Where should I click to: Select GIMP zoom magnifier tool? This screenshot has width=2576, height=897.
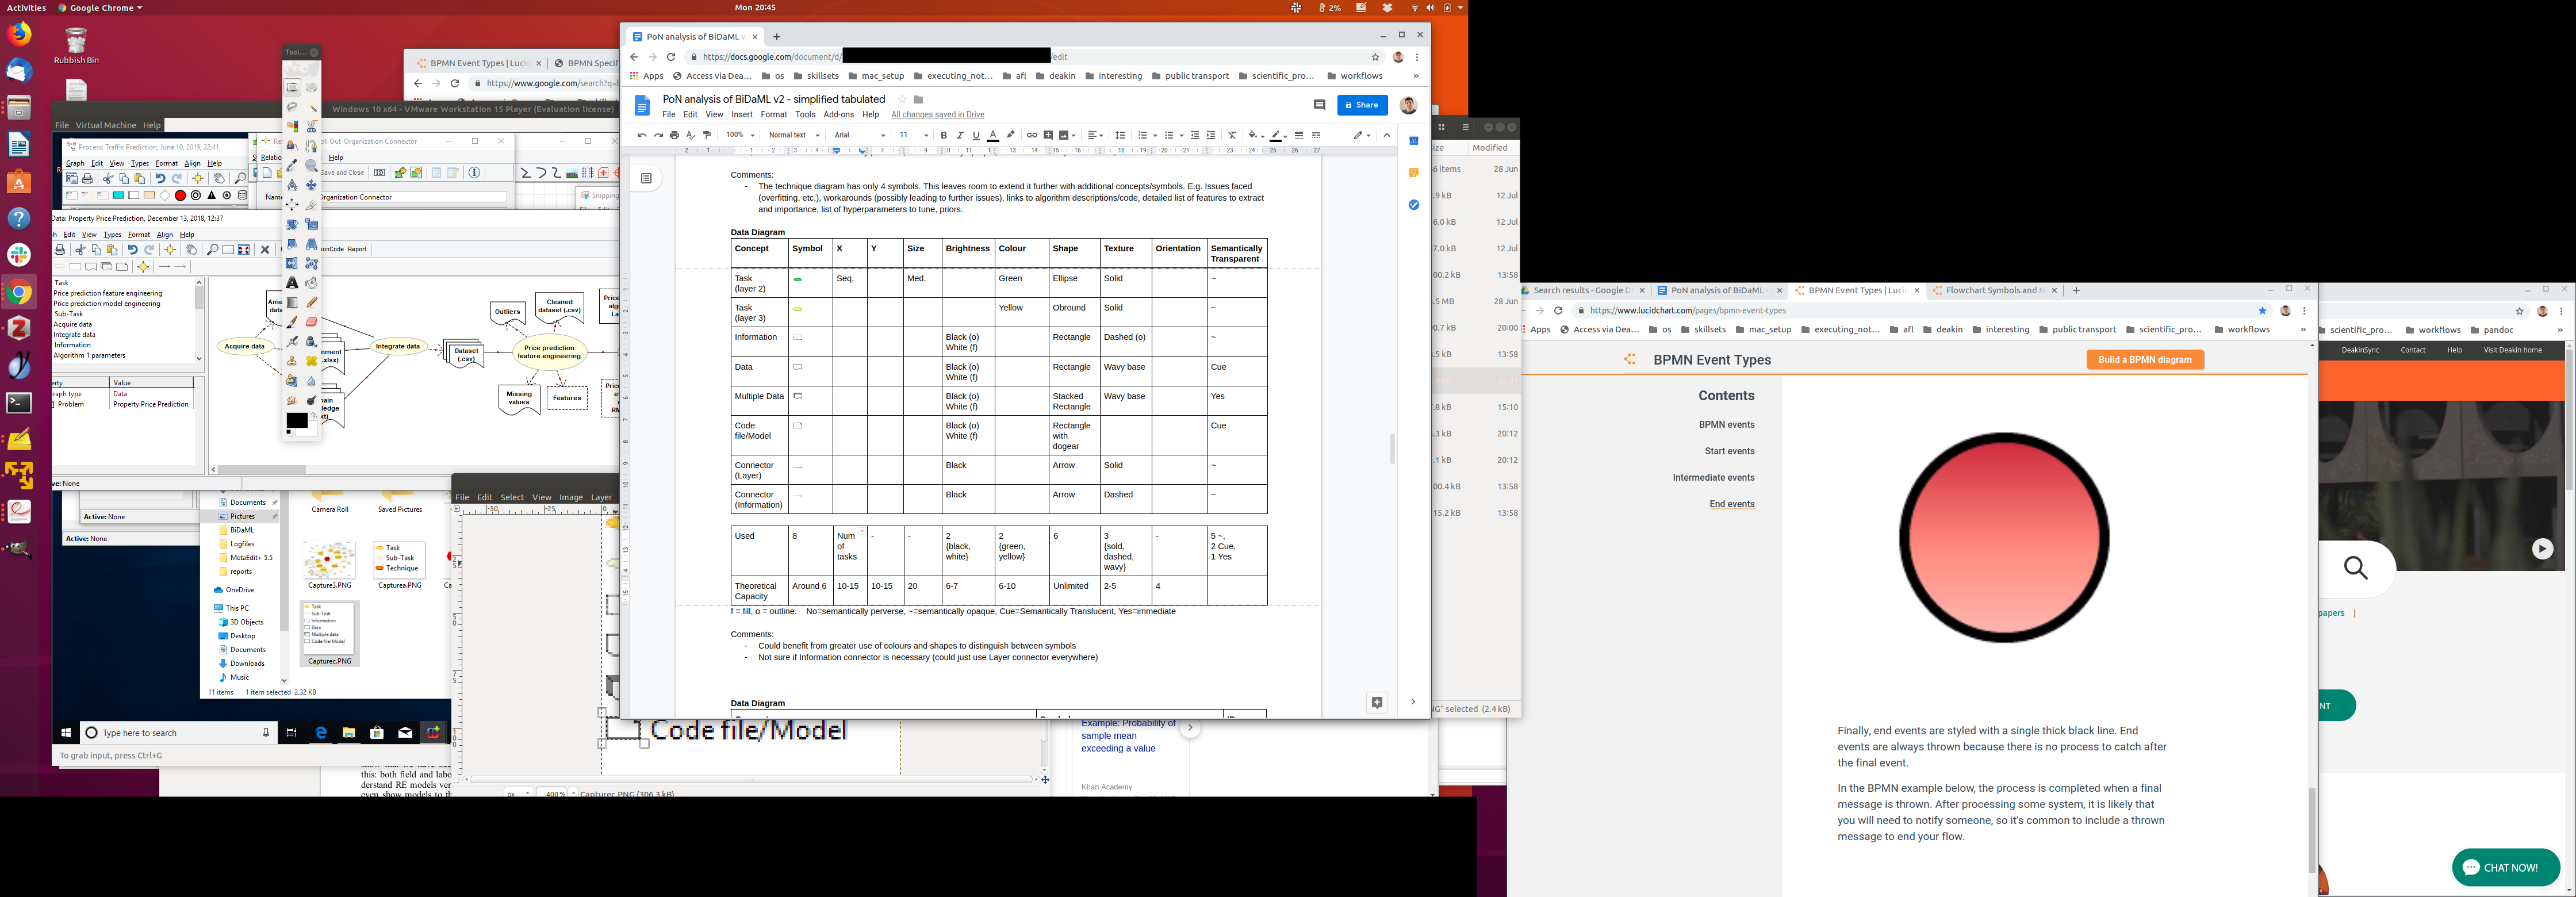(311, 166)
